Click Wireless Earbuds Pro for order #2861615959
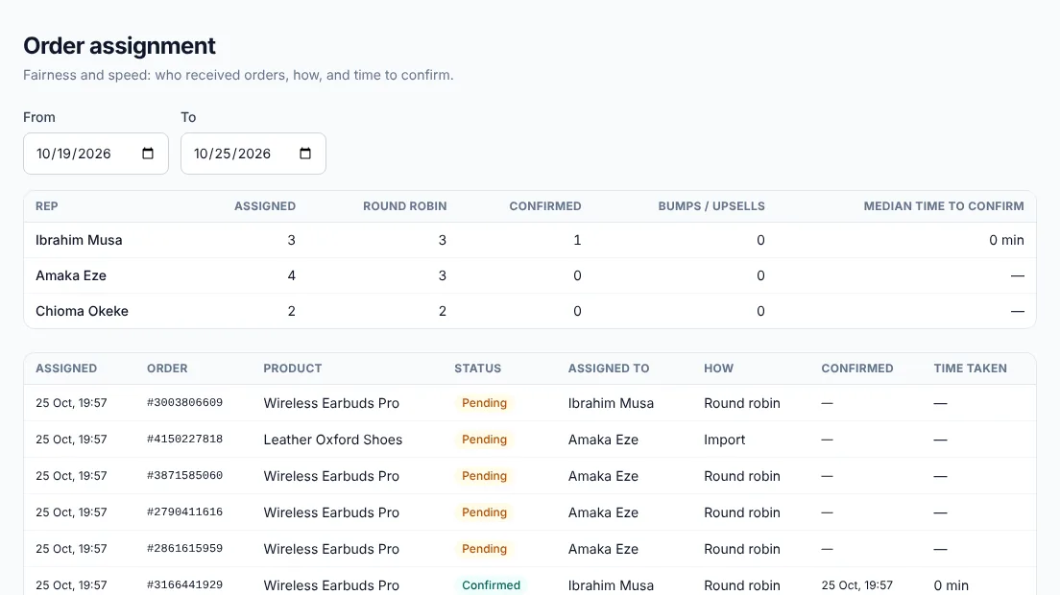1060x595 pixels. (x=331, y=549)
